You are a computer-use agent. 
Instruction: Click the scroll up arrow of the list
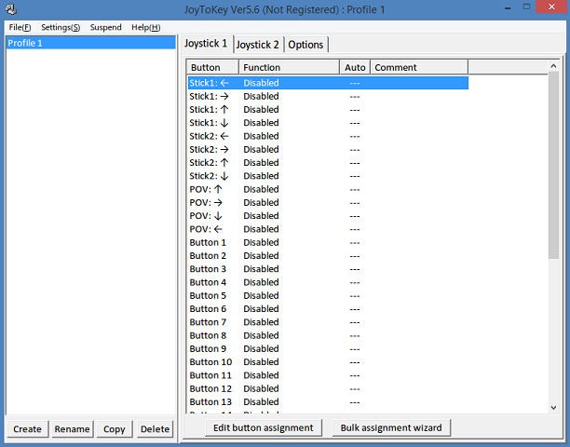click(x=553, y=66)
